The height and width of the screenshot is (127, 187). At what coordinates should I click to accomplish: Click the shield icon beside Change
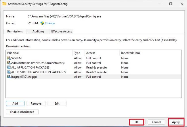(x=42, y=23)
